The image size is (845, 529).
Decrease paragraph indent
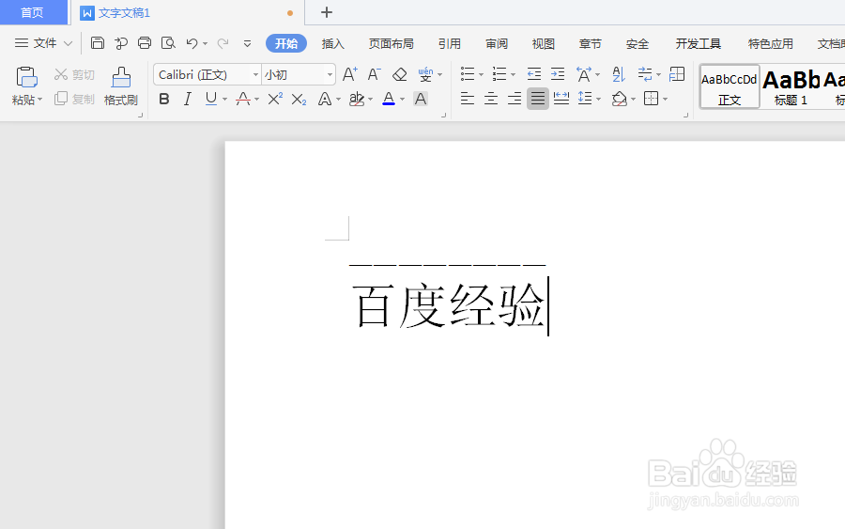point(534,74)
